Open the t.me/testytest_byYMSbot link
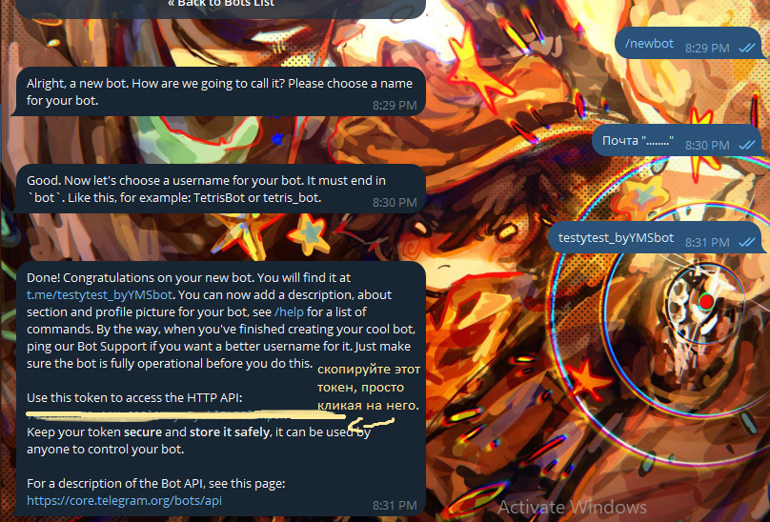Image resolution: width=770 pixels, height=522 pixels. pos(100,294)
